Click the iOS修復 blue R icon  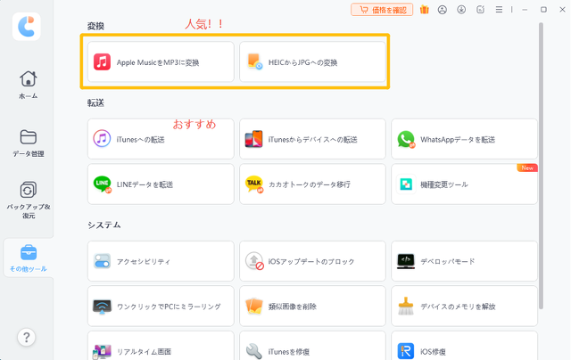tap(406, 351)
